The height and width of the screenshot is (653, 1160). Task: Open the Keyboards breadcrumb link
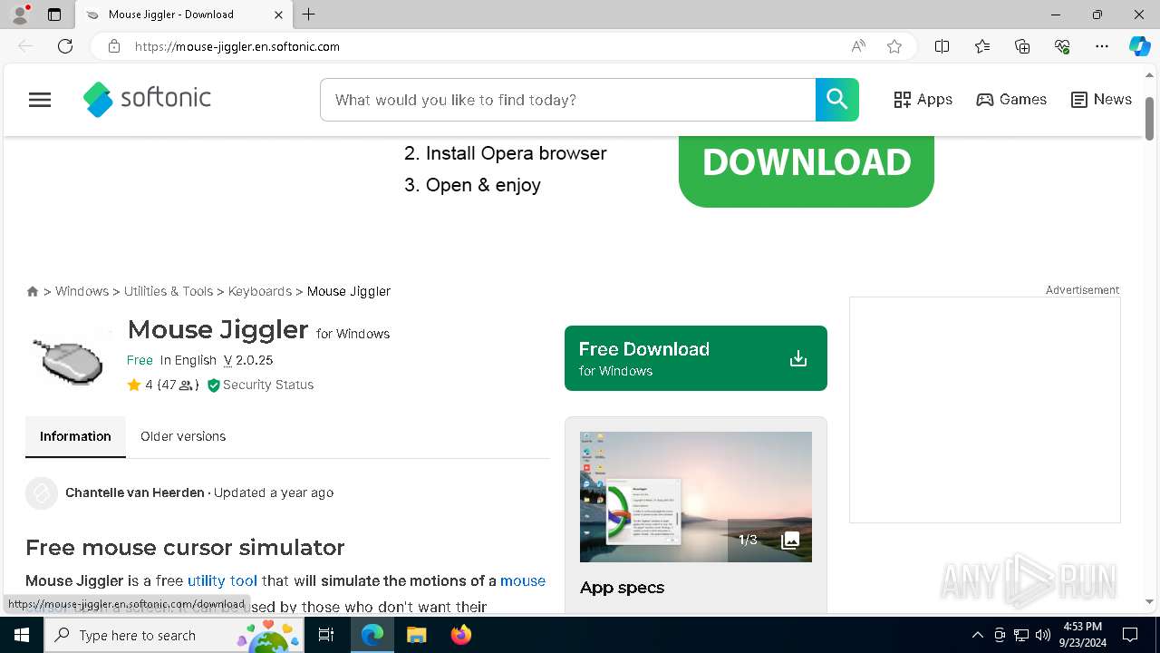[x=260, y=291]
